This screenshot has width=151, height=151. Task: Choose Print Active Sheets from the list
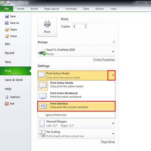coord(76,85)
